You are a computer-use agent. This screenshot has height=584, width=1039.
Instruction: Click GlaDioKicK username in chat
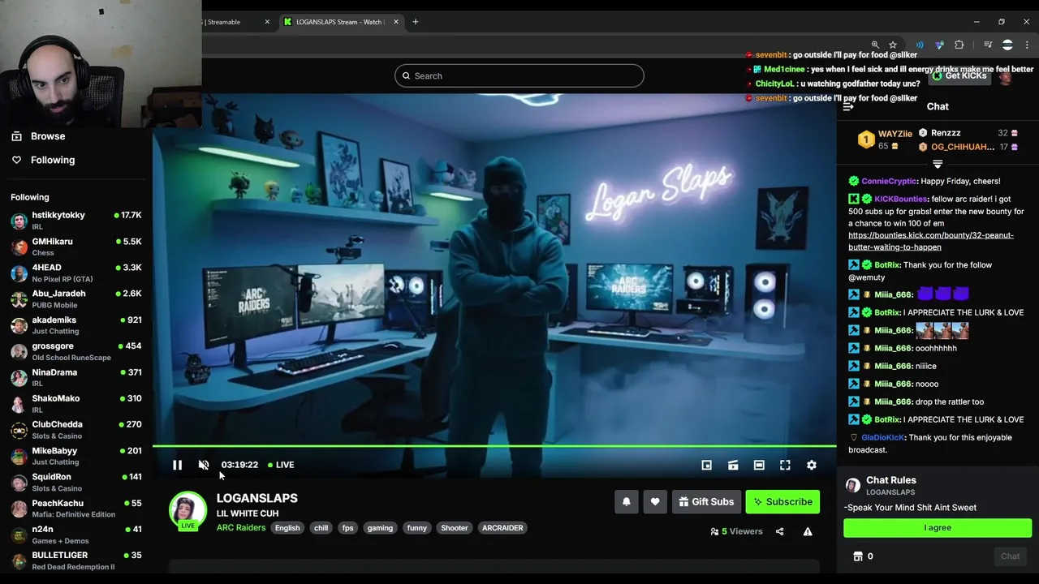[x=883, y=437]
